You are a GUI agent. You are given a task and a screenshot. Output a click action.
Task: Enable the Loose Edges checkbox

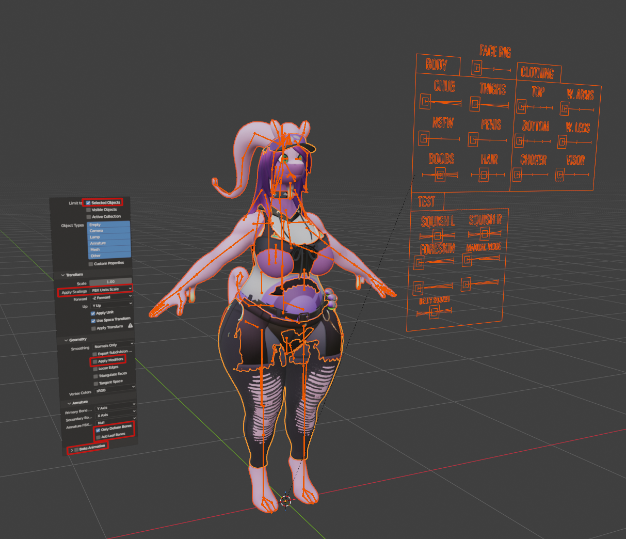[95, 369]
